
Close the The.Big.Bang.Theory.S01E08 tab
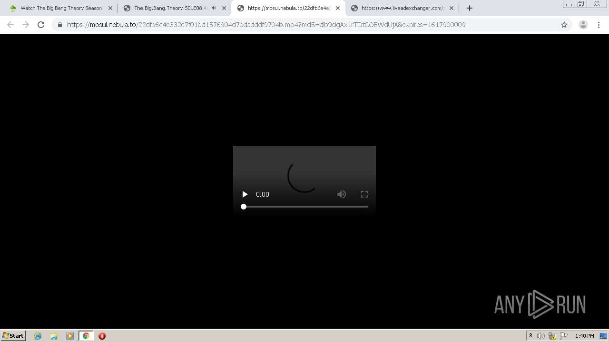(x=224, y=8)
